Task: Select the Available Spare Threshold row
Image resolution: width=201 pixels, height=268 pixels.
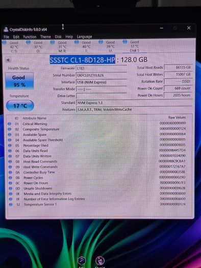Action: click(x=99, y=140)
